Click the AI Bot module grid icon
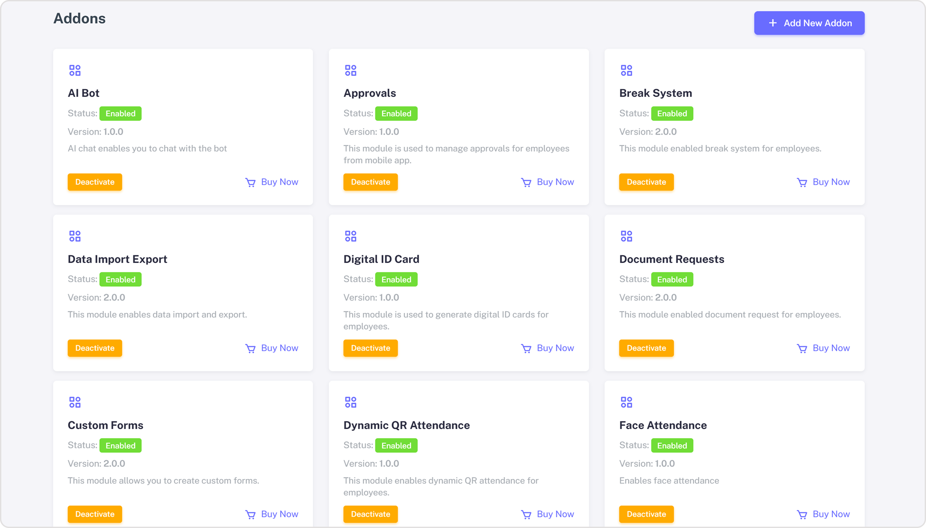Viewport: 926px width, 528px height. (75, 70)
